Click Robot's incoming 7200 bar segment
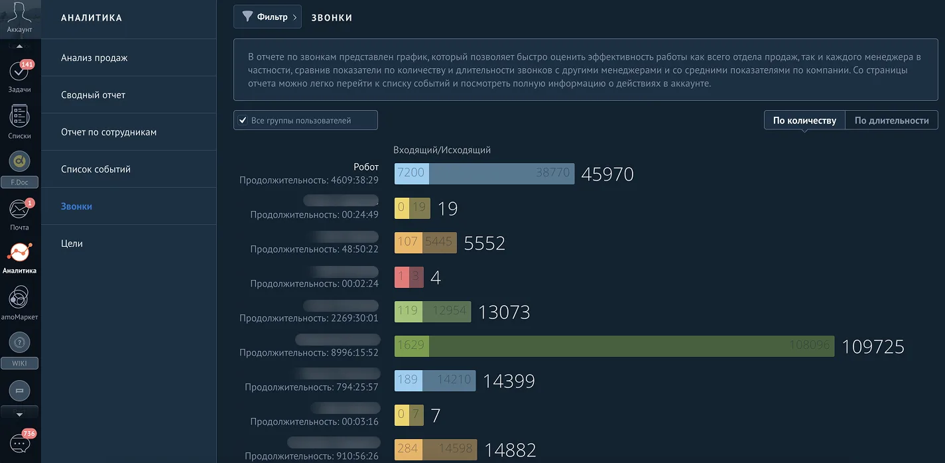 coord(412,174)
